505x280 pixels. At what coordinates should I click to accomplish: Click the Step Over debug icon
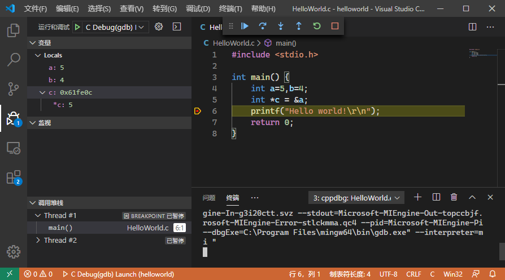coord(263,26)
